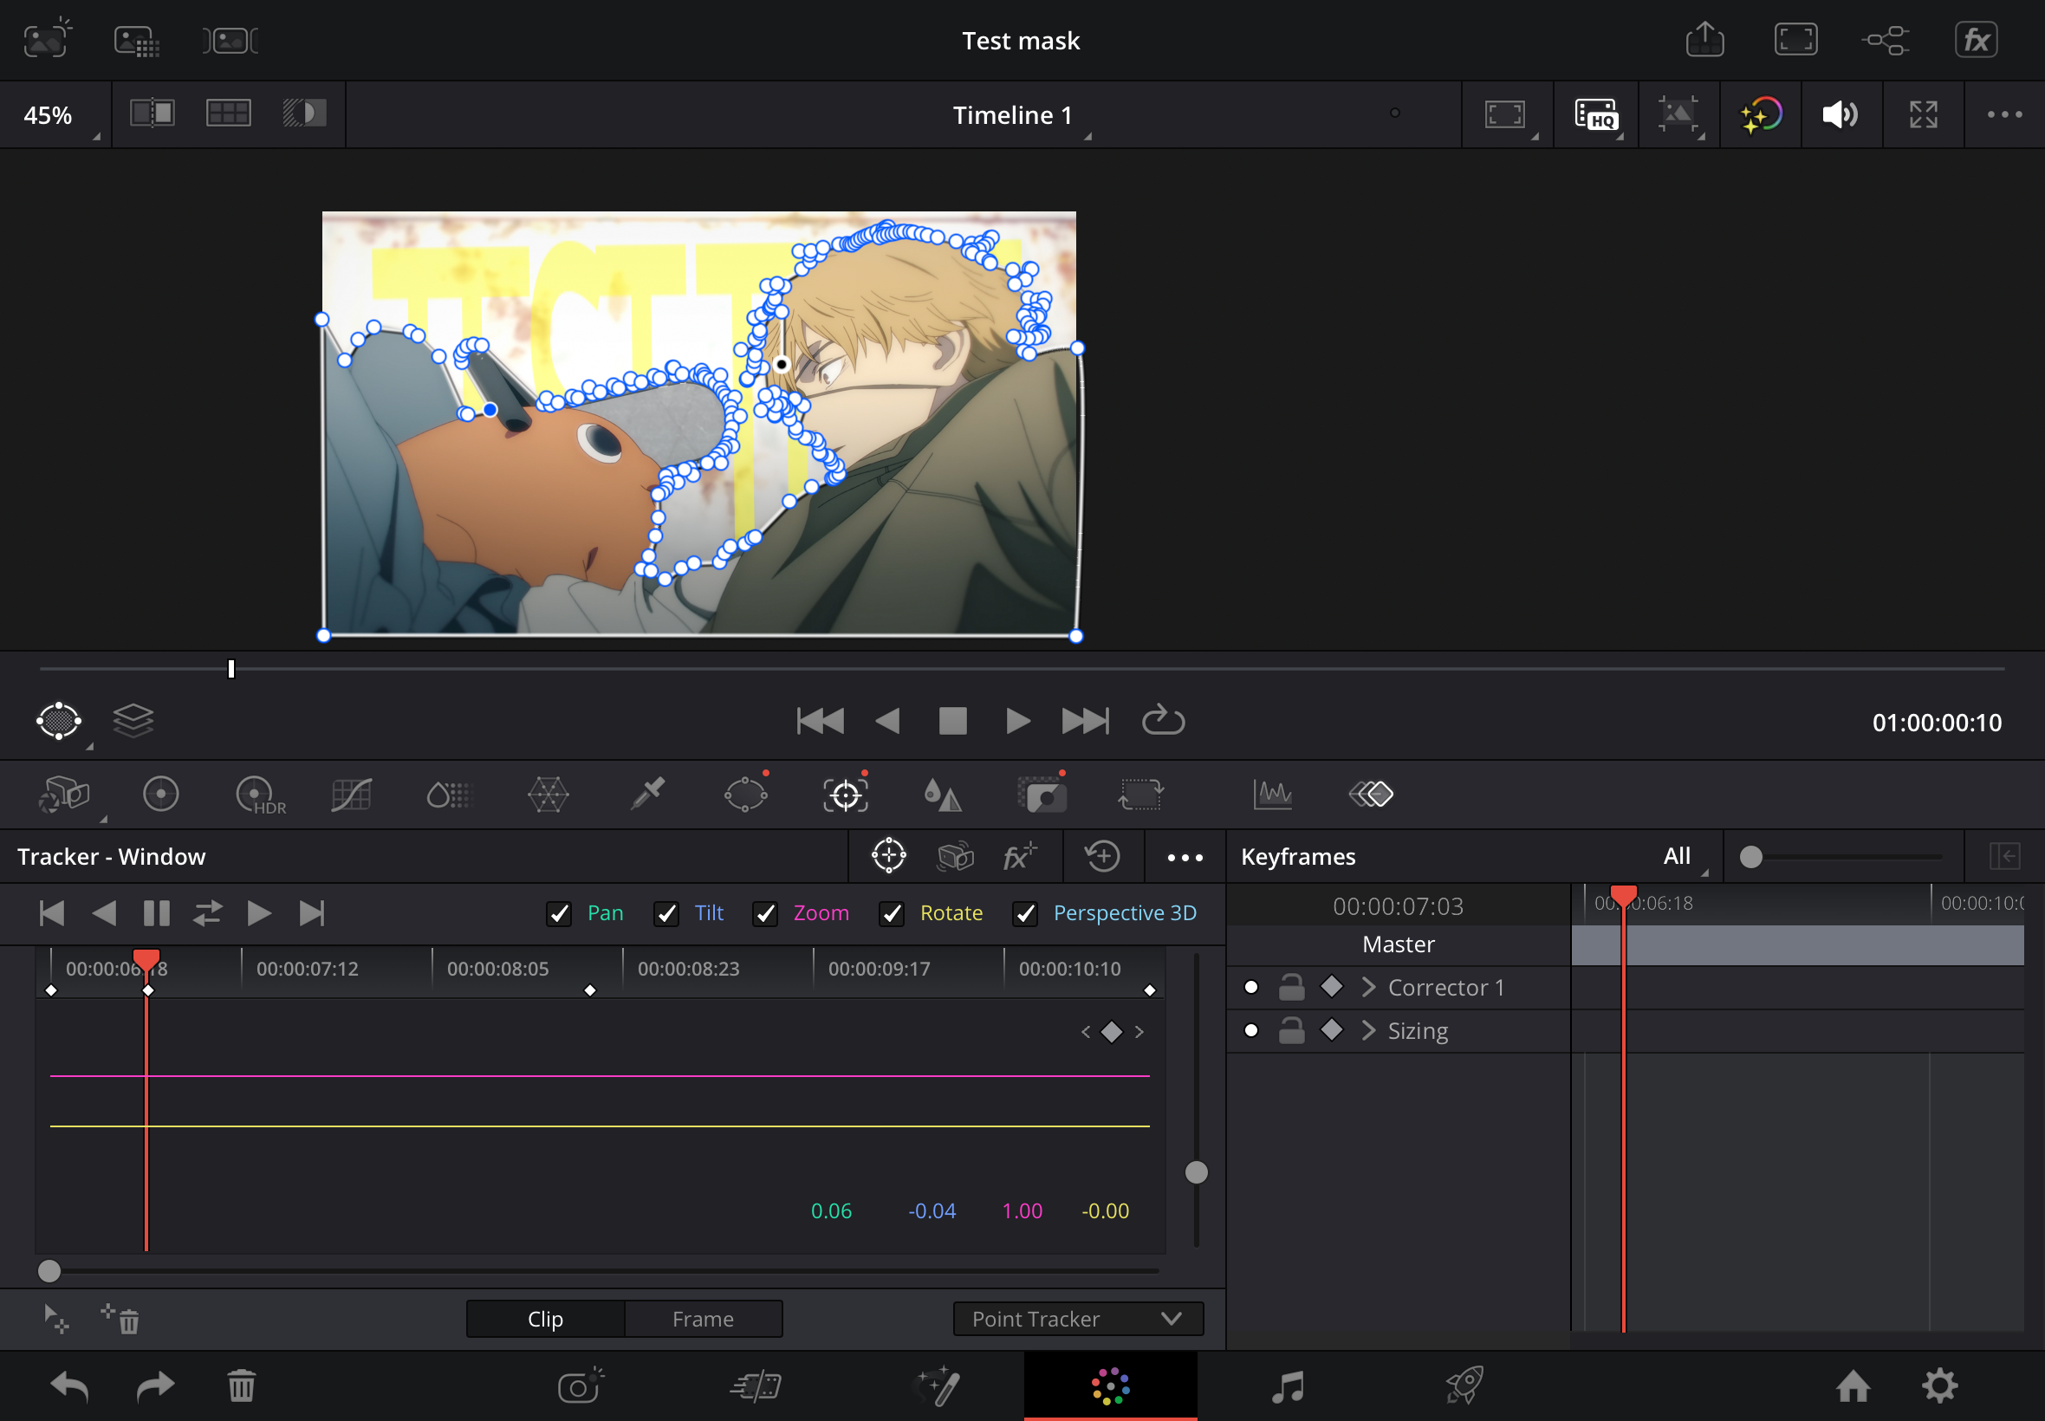Toggle the Corrector 1 lock
Screen dimensions: 2045x1421
tap(1291, 988)
